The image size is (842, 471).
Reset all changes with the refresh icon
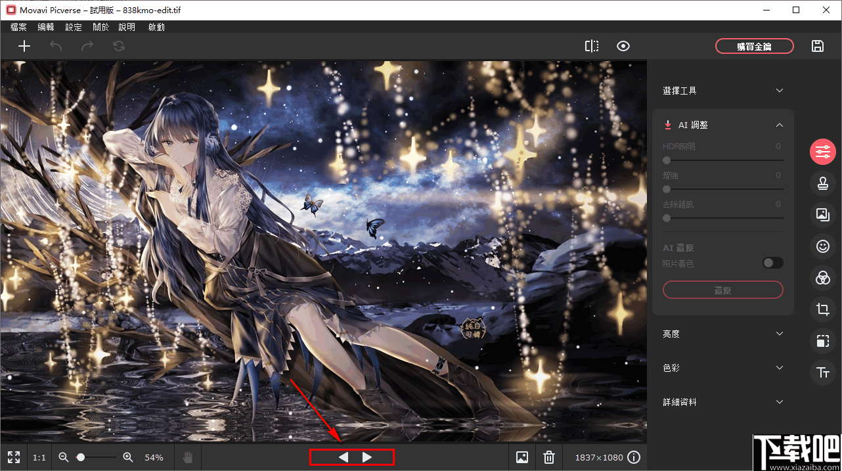tap(119, 46)
